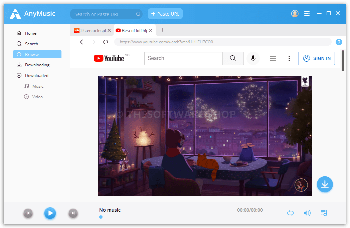
Task: Go back in the browser
Action: pyautogui.click(x=82, y=42)
